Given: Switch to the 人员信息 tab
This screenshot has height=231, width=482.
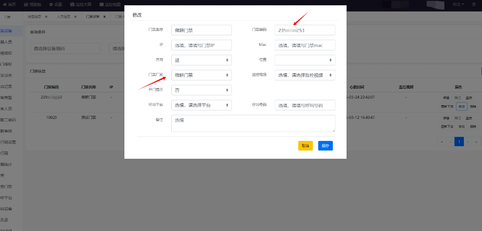Looking at the screenshot, I should 63,17.
